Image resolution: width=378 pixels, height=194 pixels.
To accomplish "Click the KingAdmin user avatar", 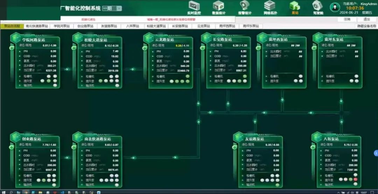I will (x=335, y=7).
